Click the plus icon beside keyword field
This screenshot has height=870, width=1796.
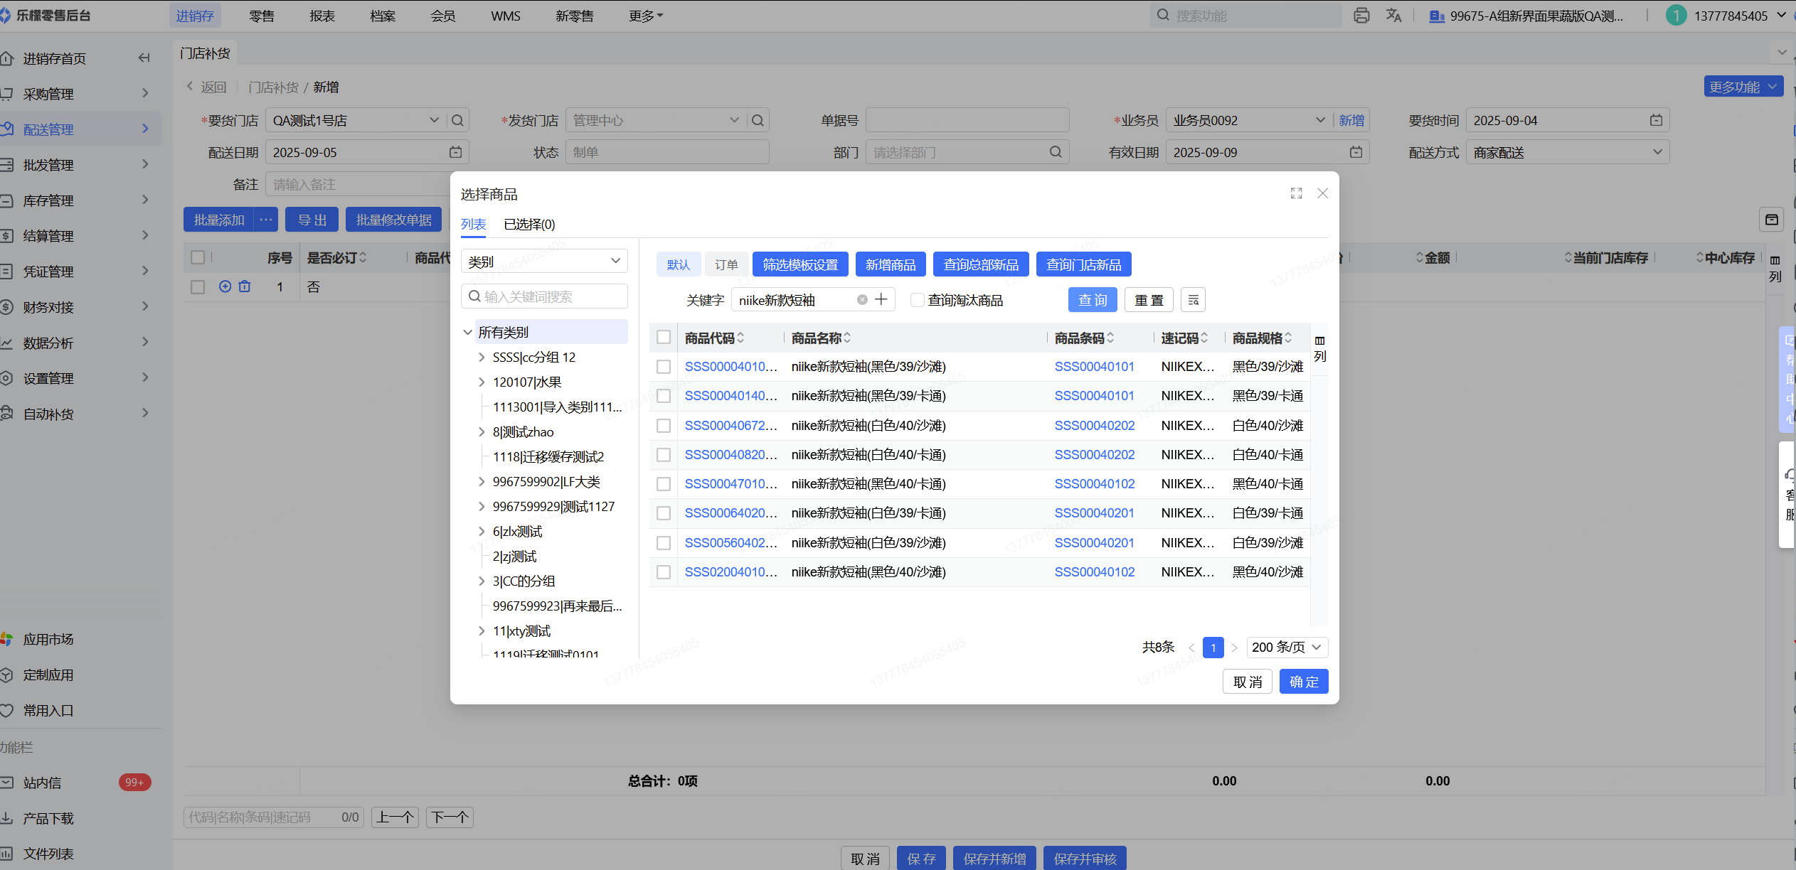(x=881, y=299)
